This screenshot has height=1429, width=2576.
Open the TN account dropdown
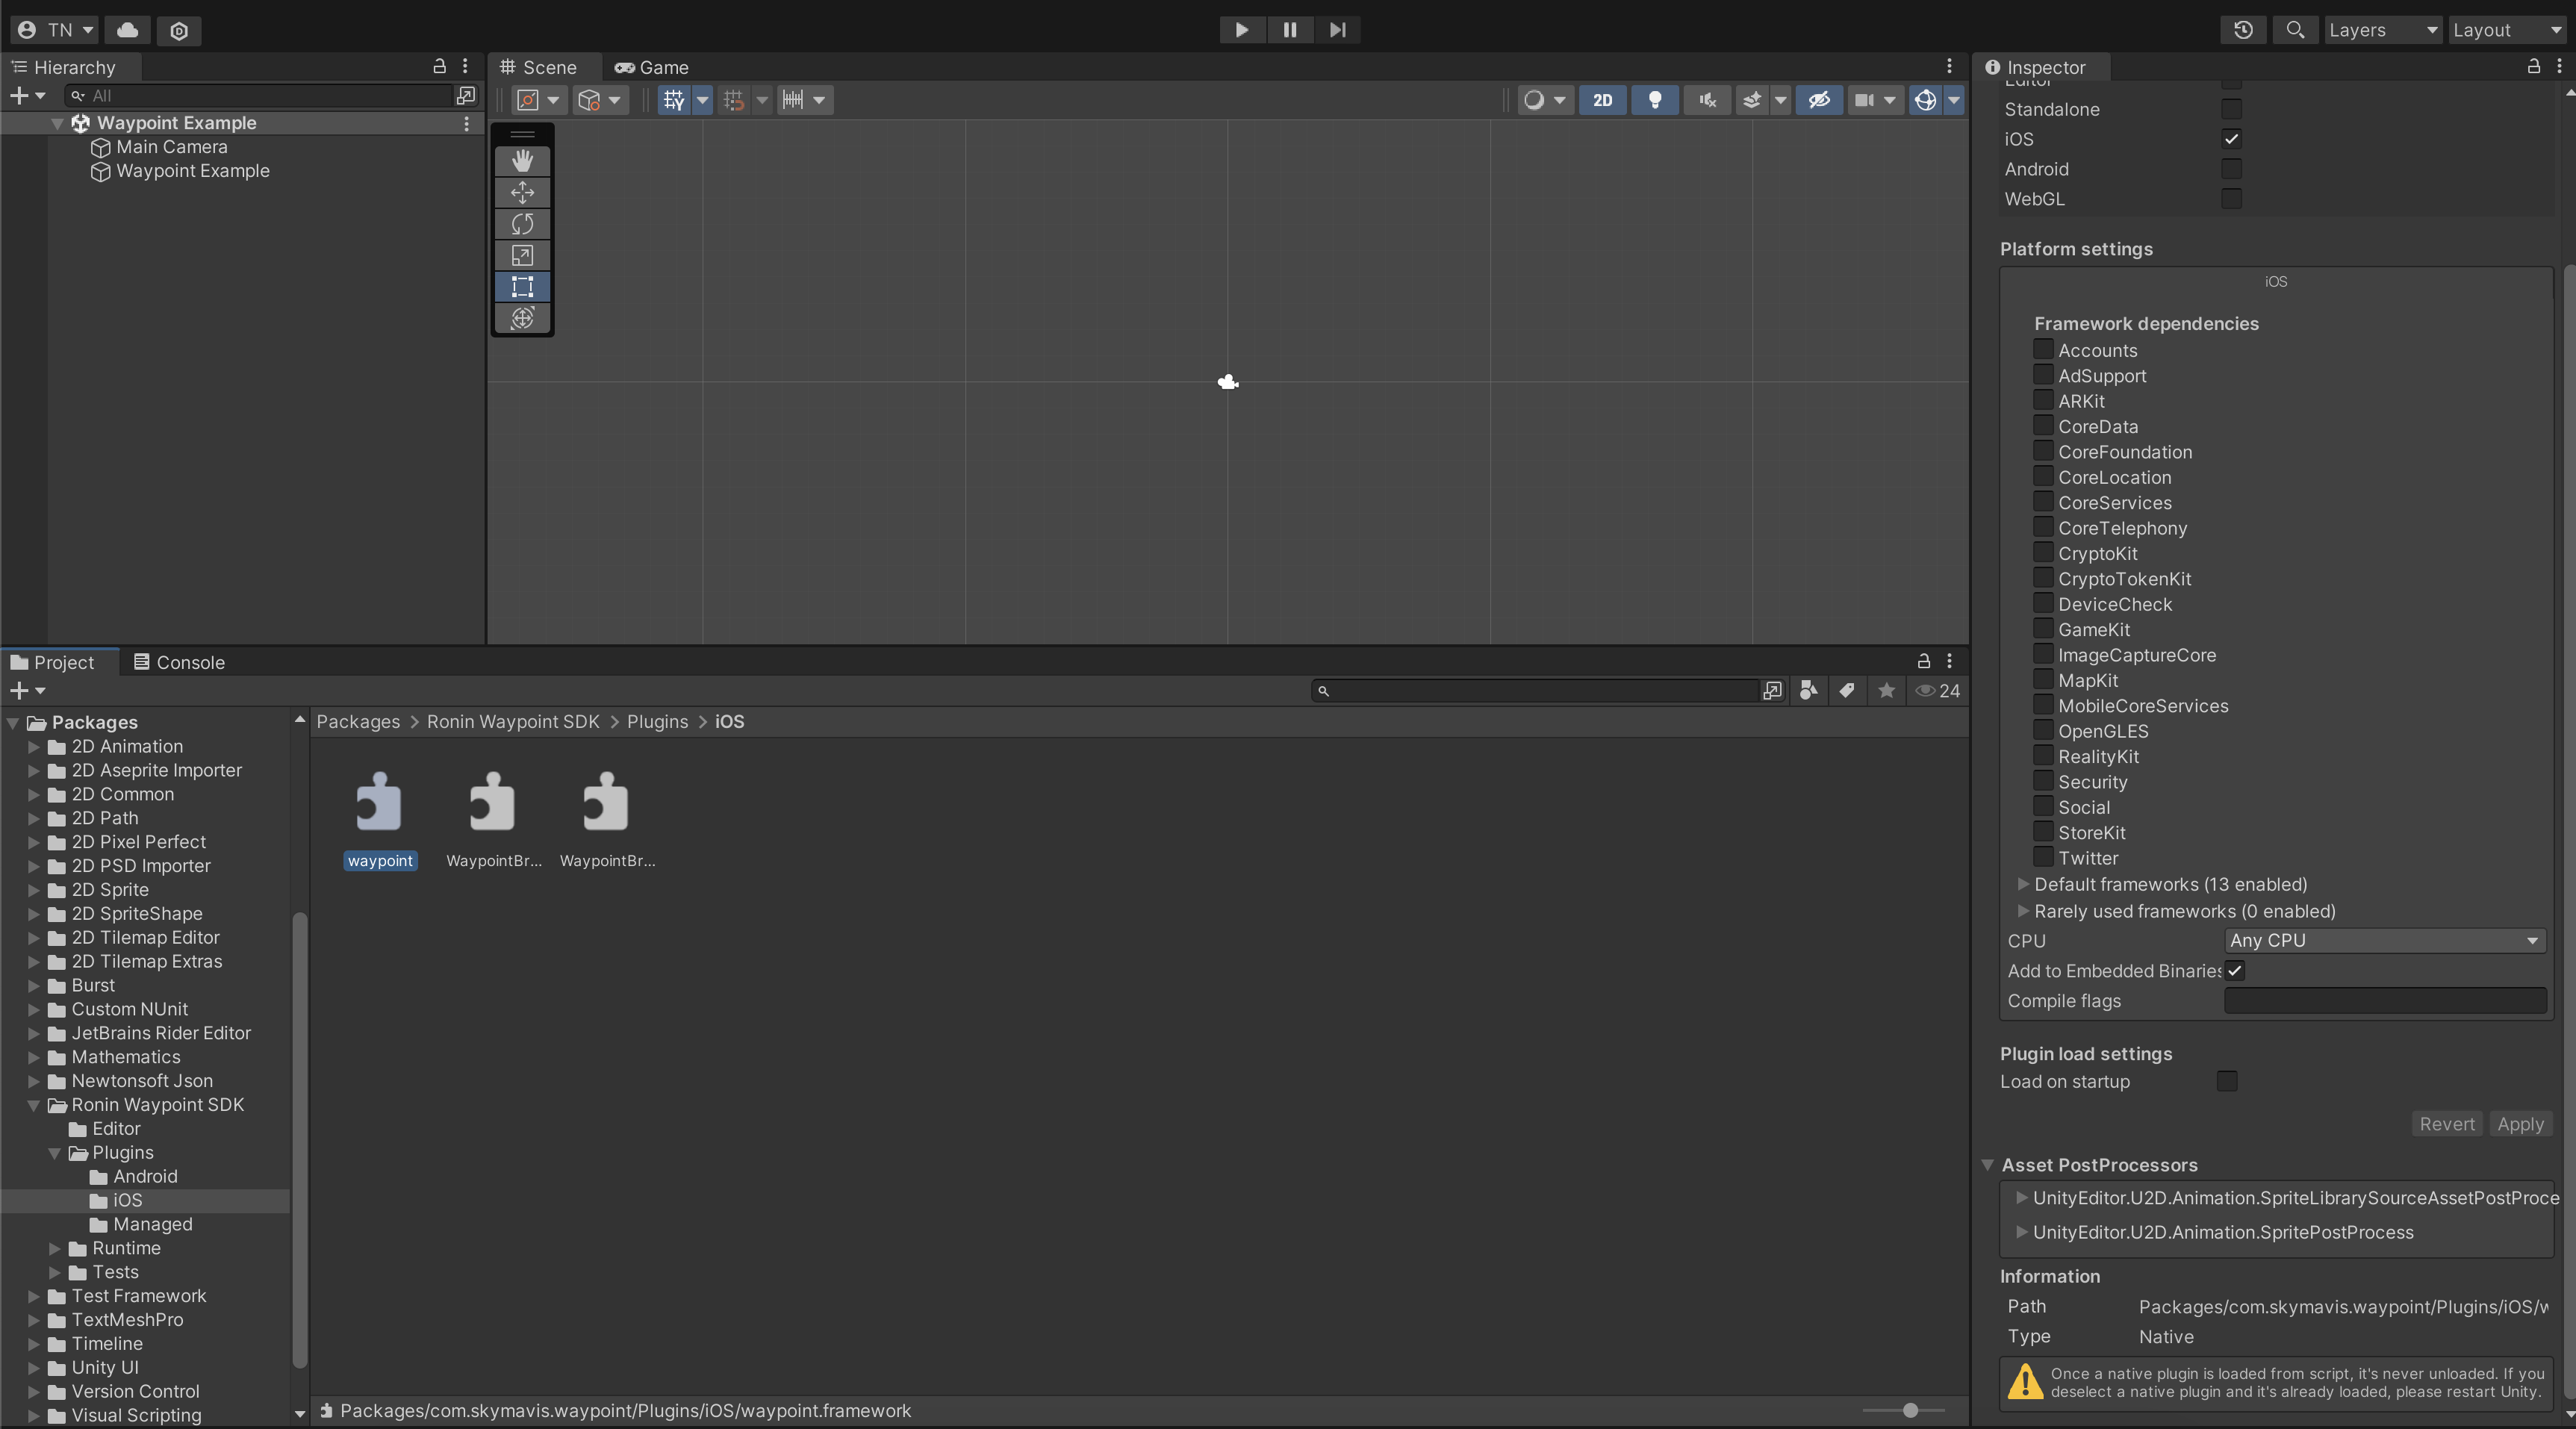click(x=55, y=30)
